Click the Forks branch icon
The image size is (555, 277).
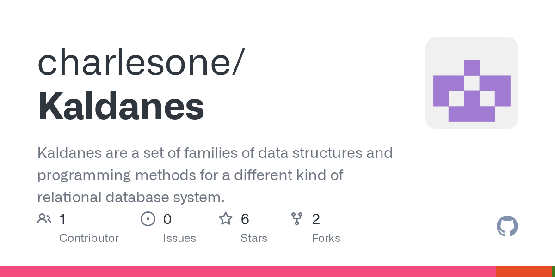point(296,219)
